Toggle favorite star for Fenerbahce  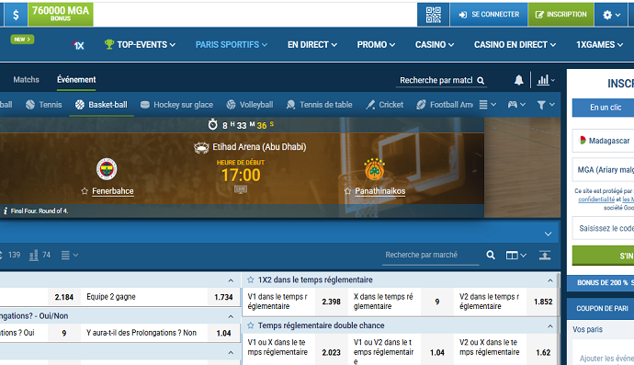[85, 191]
